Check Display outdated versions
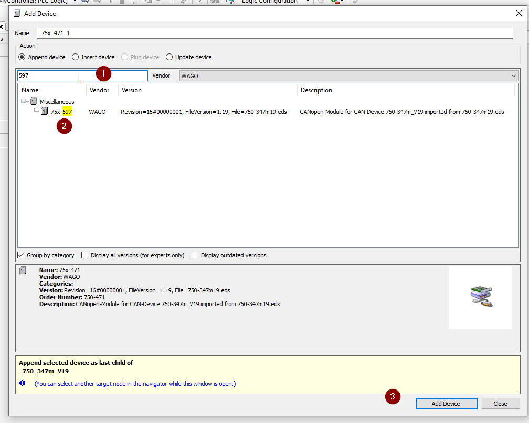The height and width of the screenshot is (423, 529). click(195, 255)
